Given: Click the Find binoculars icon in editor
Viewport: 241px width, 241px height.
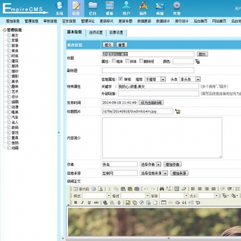Looking at the screenshot, I should click(x=162, y=189).
